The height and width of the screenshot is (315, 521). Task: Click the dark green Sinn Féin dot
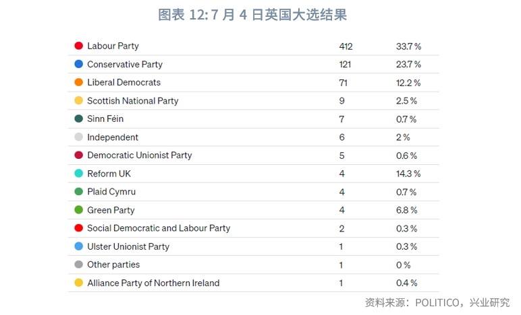(79, 118)
